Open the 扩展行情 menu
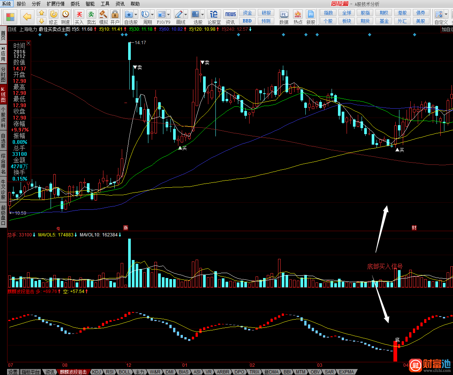 [55, 4]
